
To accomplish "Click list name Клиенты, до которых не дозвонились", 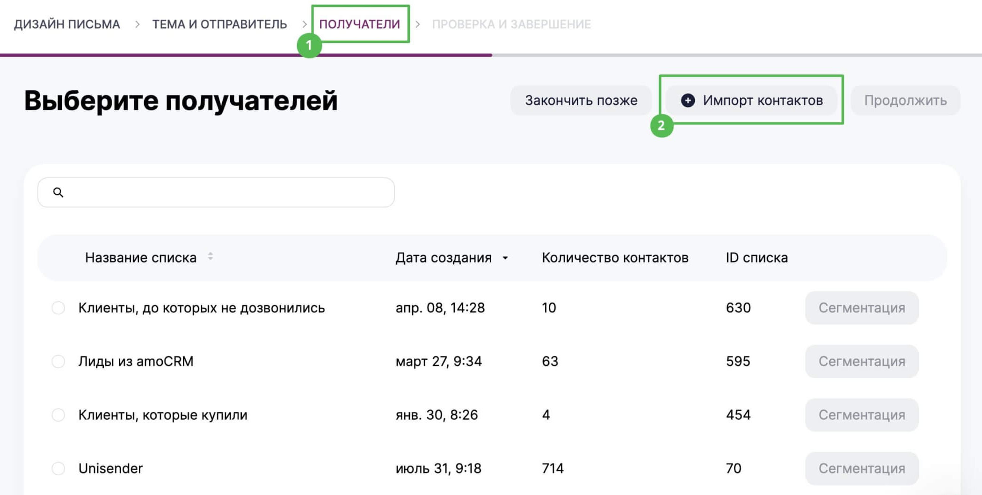I will (202, 308).
